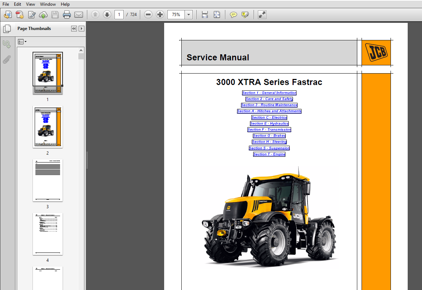422x290 pixels.
Task: Click the fit full page icon
Action: click(217, 15)
